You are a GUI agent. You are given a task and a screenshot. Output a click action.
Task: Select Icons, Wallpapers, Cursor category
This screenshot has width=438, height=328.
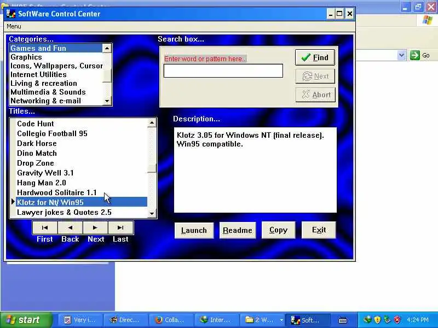pos(56,66)
